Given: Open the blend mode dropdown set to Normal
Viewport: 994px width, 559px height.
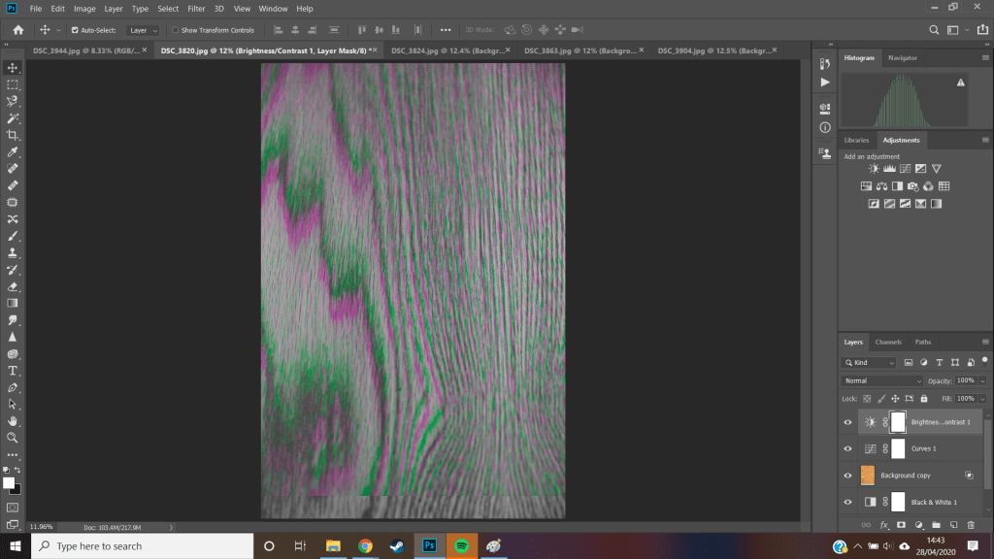Looking at the screenshot, I should [x=881, y=380].
